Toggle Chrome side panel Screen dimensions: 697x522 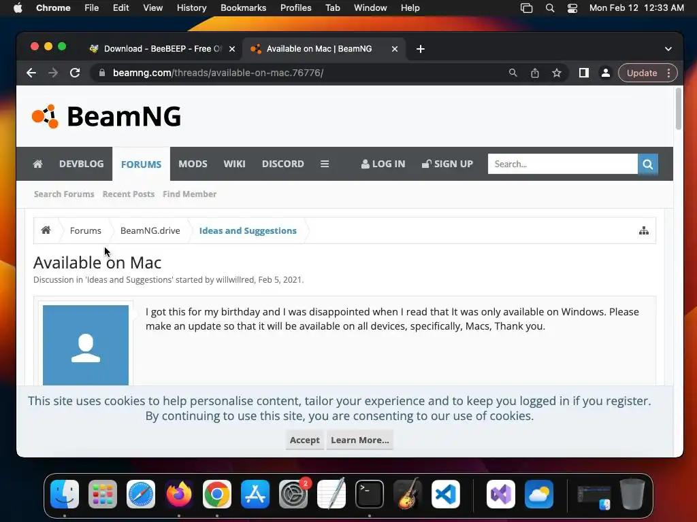coord(583,73)
